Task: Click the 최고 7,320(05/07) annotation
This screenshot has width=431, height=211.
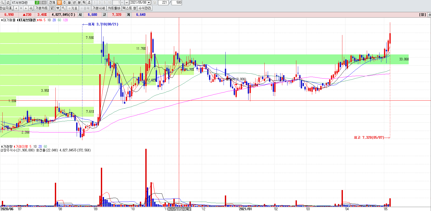Action: 369,137
